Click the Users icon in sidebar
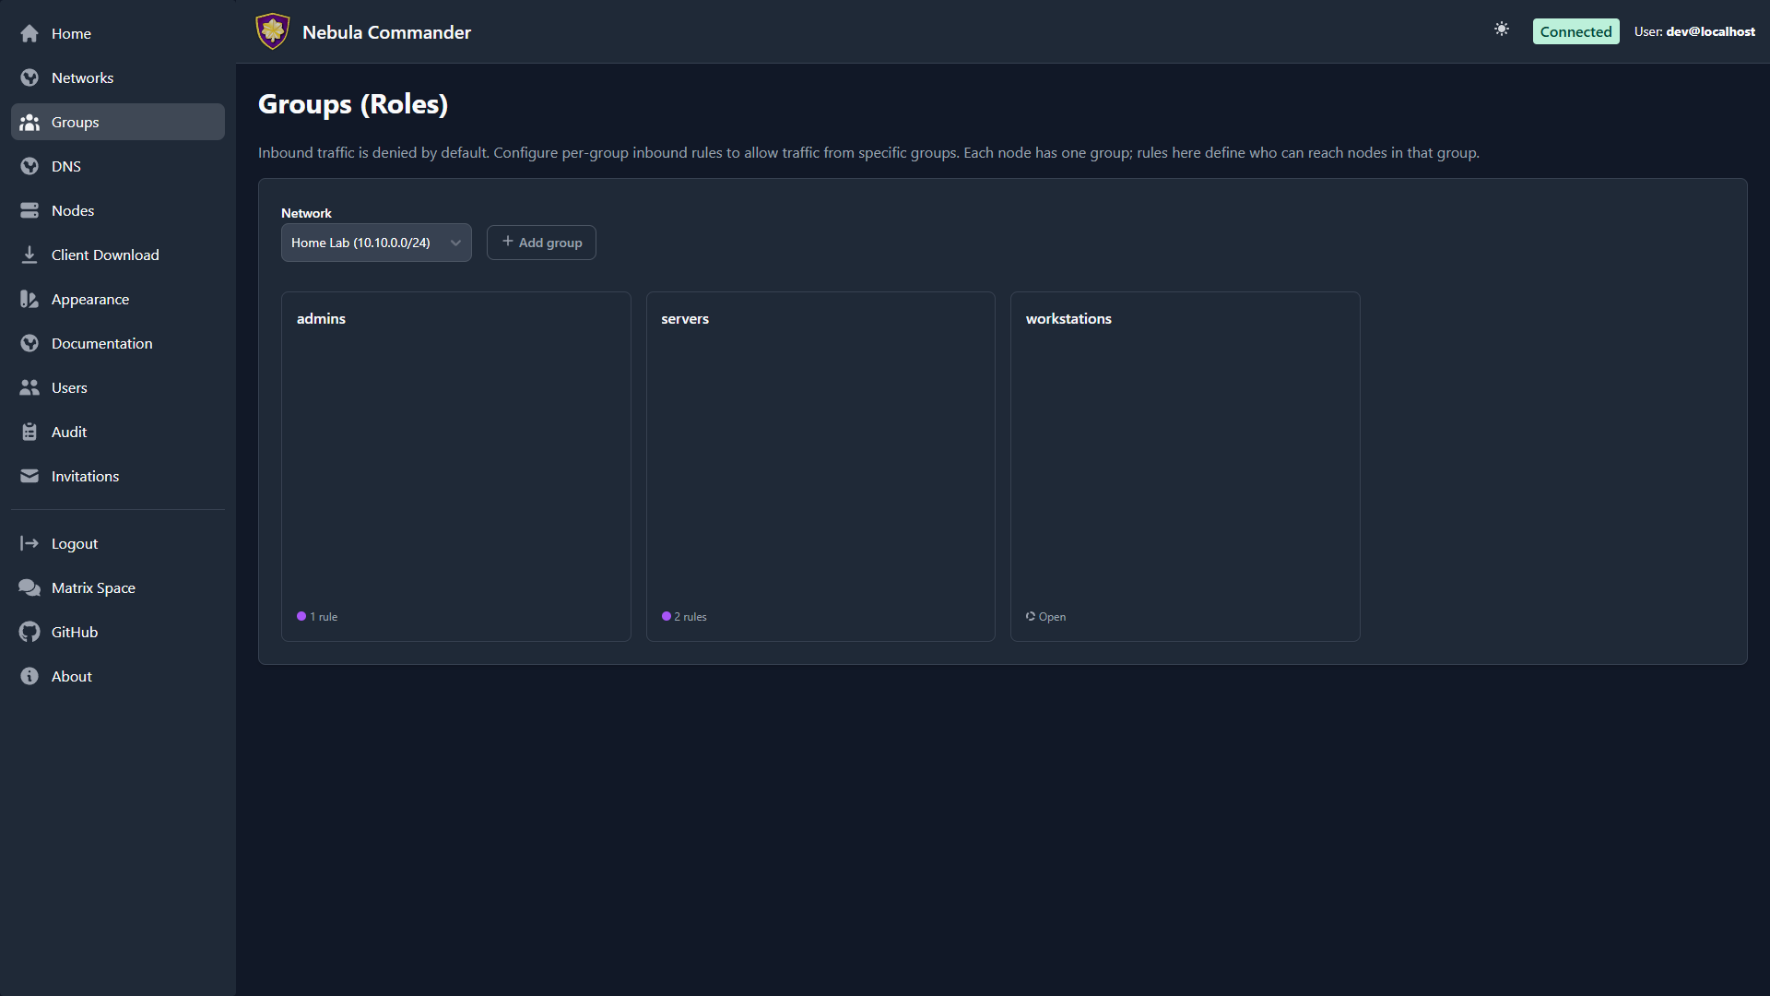 pos(29,387)
